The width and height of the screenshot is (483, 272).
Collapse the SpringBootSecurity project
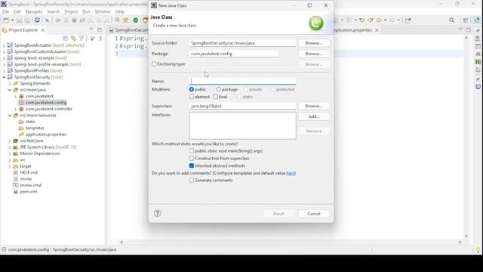[4, 77]
